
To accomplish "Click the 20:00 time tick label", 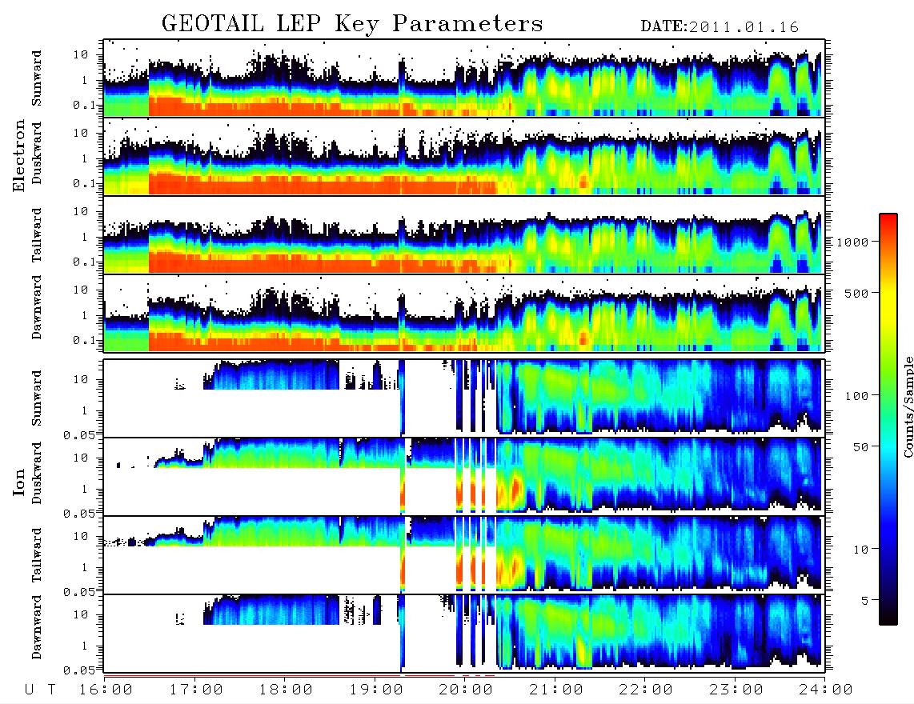I will tap(467, 690).
